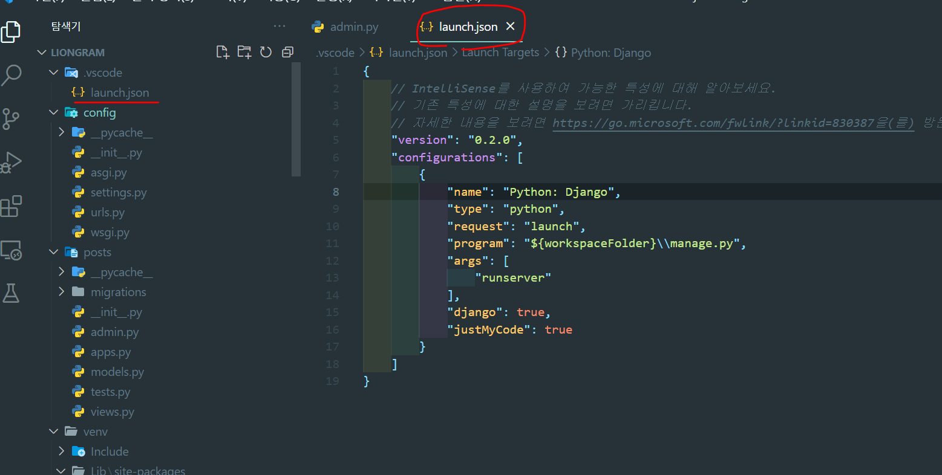This screenshot has height=475, width=942.
Task: Click Launch Targets in the breadcrumb
Action: 500,53
